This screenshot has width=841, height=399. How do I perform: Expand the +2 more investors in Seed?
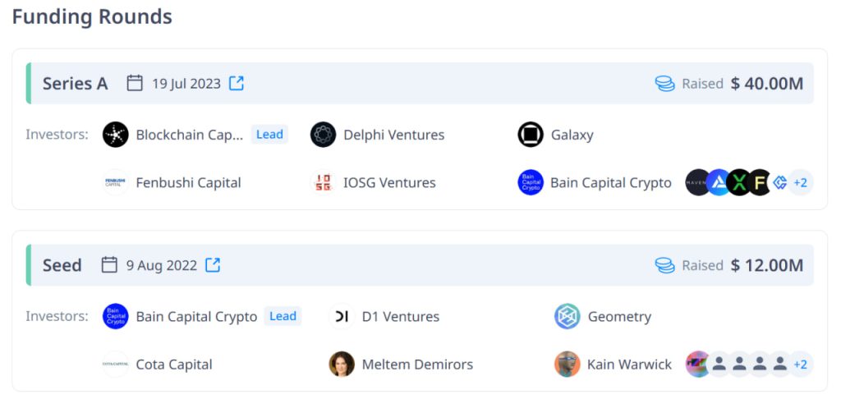801,365
